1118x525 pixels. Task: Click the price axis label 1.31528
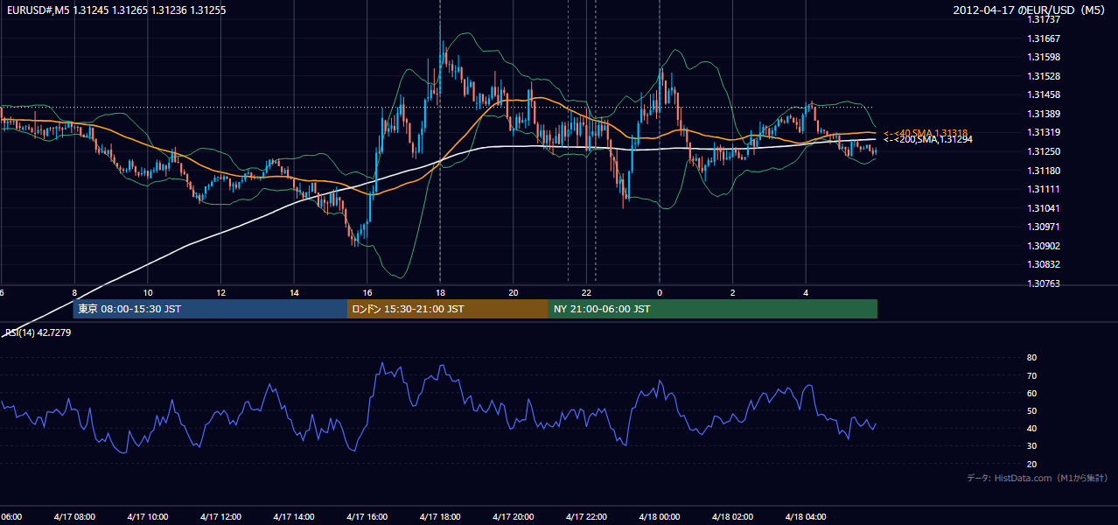(x=1044, y=76)
